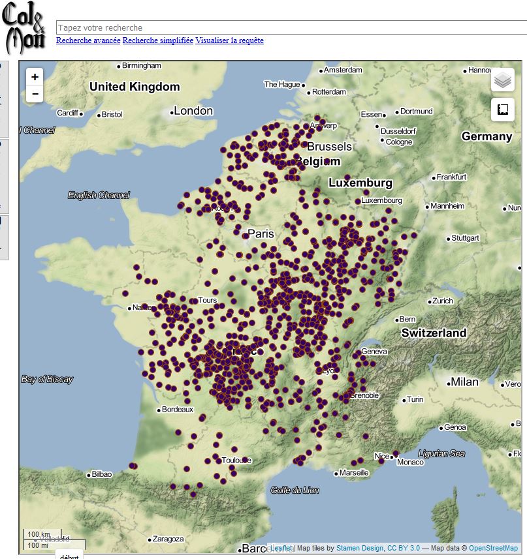The height and width of the screenshot is (559, 527).
Task: Zoom in on the map
Action: (35, 77)
